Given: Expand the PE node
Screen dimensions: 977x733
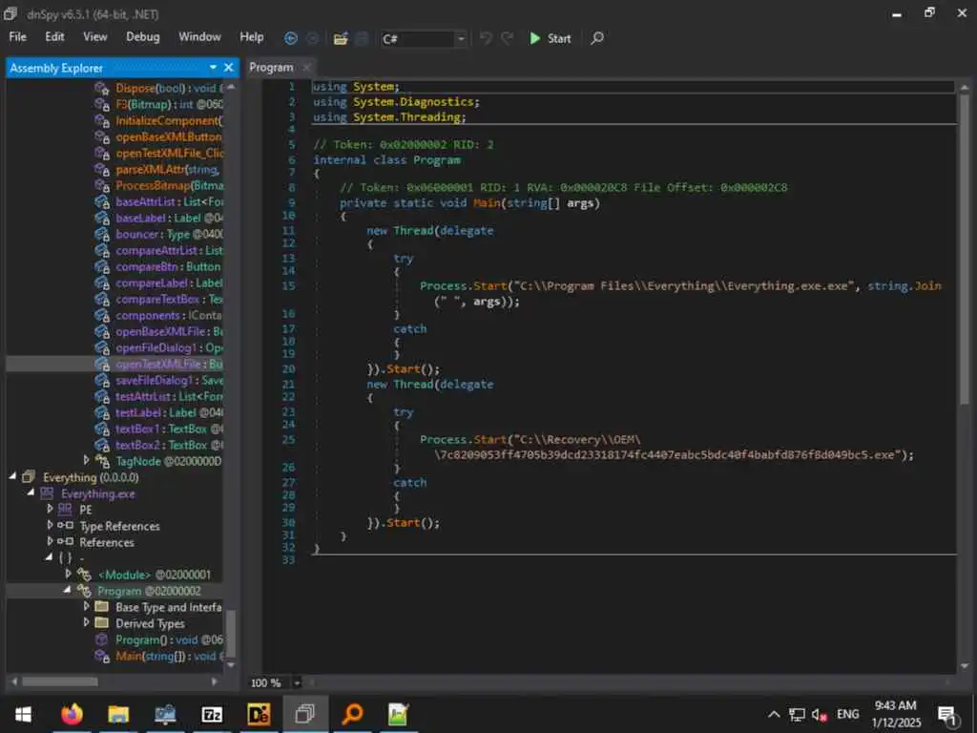Looking at the screenshot, I should 50,509.
